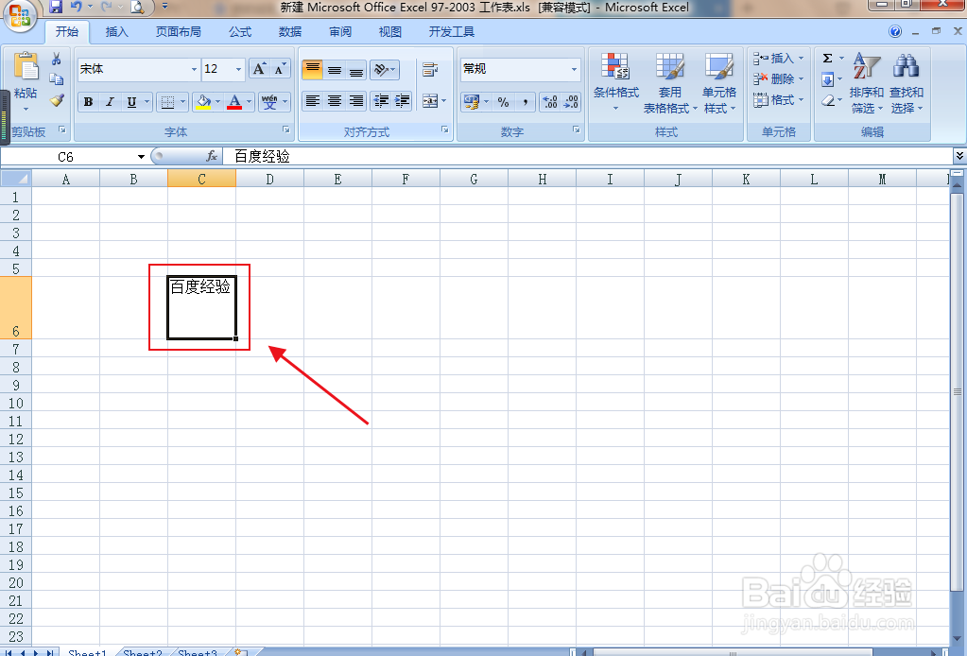Toggle top vertical alignment
The height and width of the screenshot is (656, 967).
click(313, 69)
